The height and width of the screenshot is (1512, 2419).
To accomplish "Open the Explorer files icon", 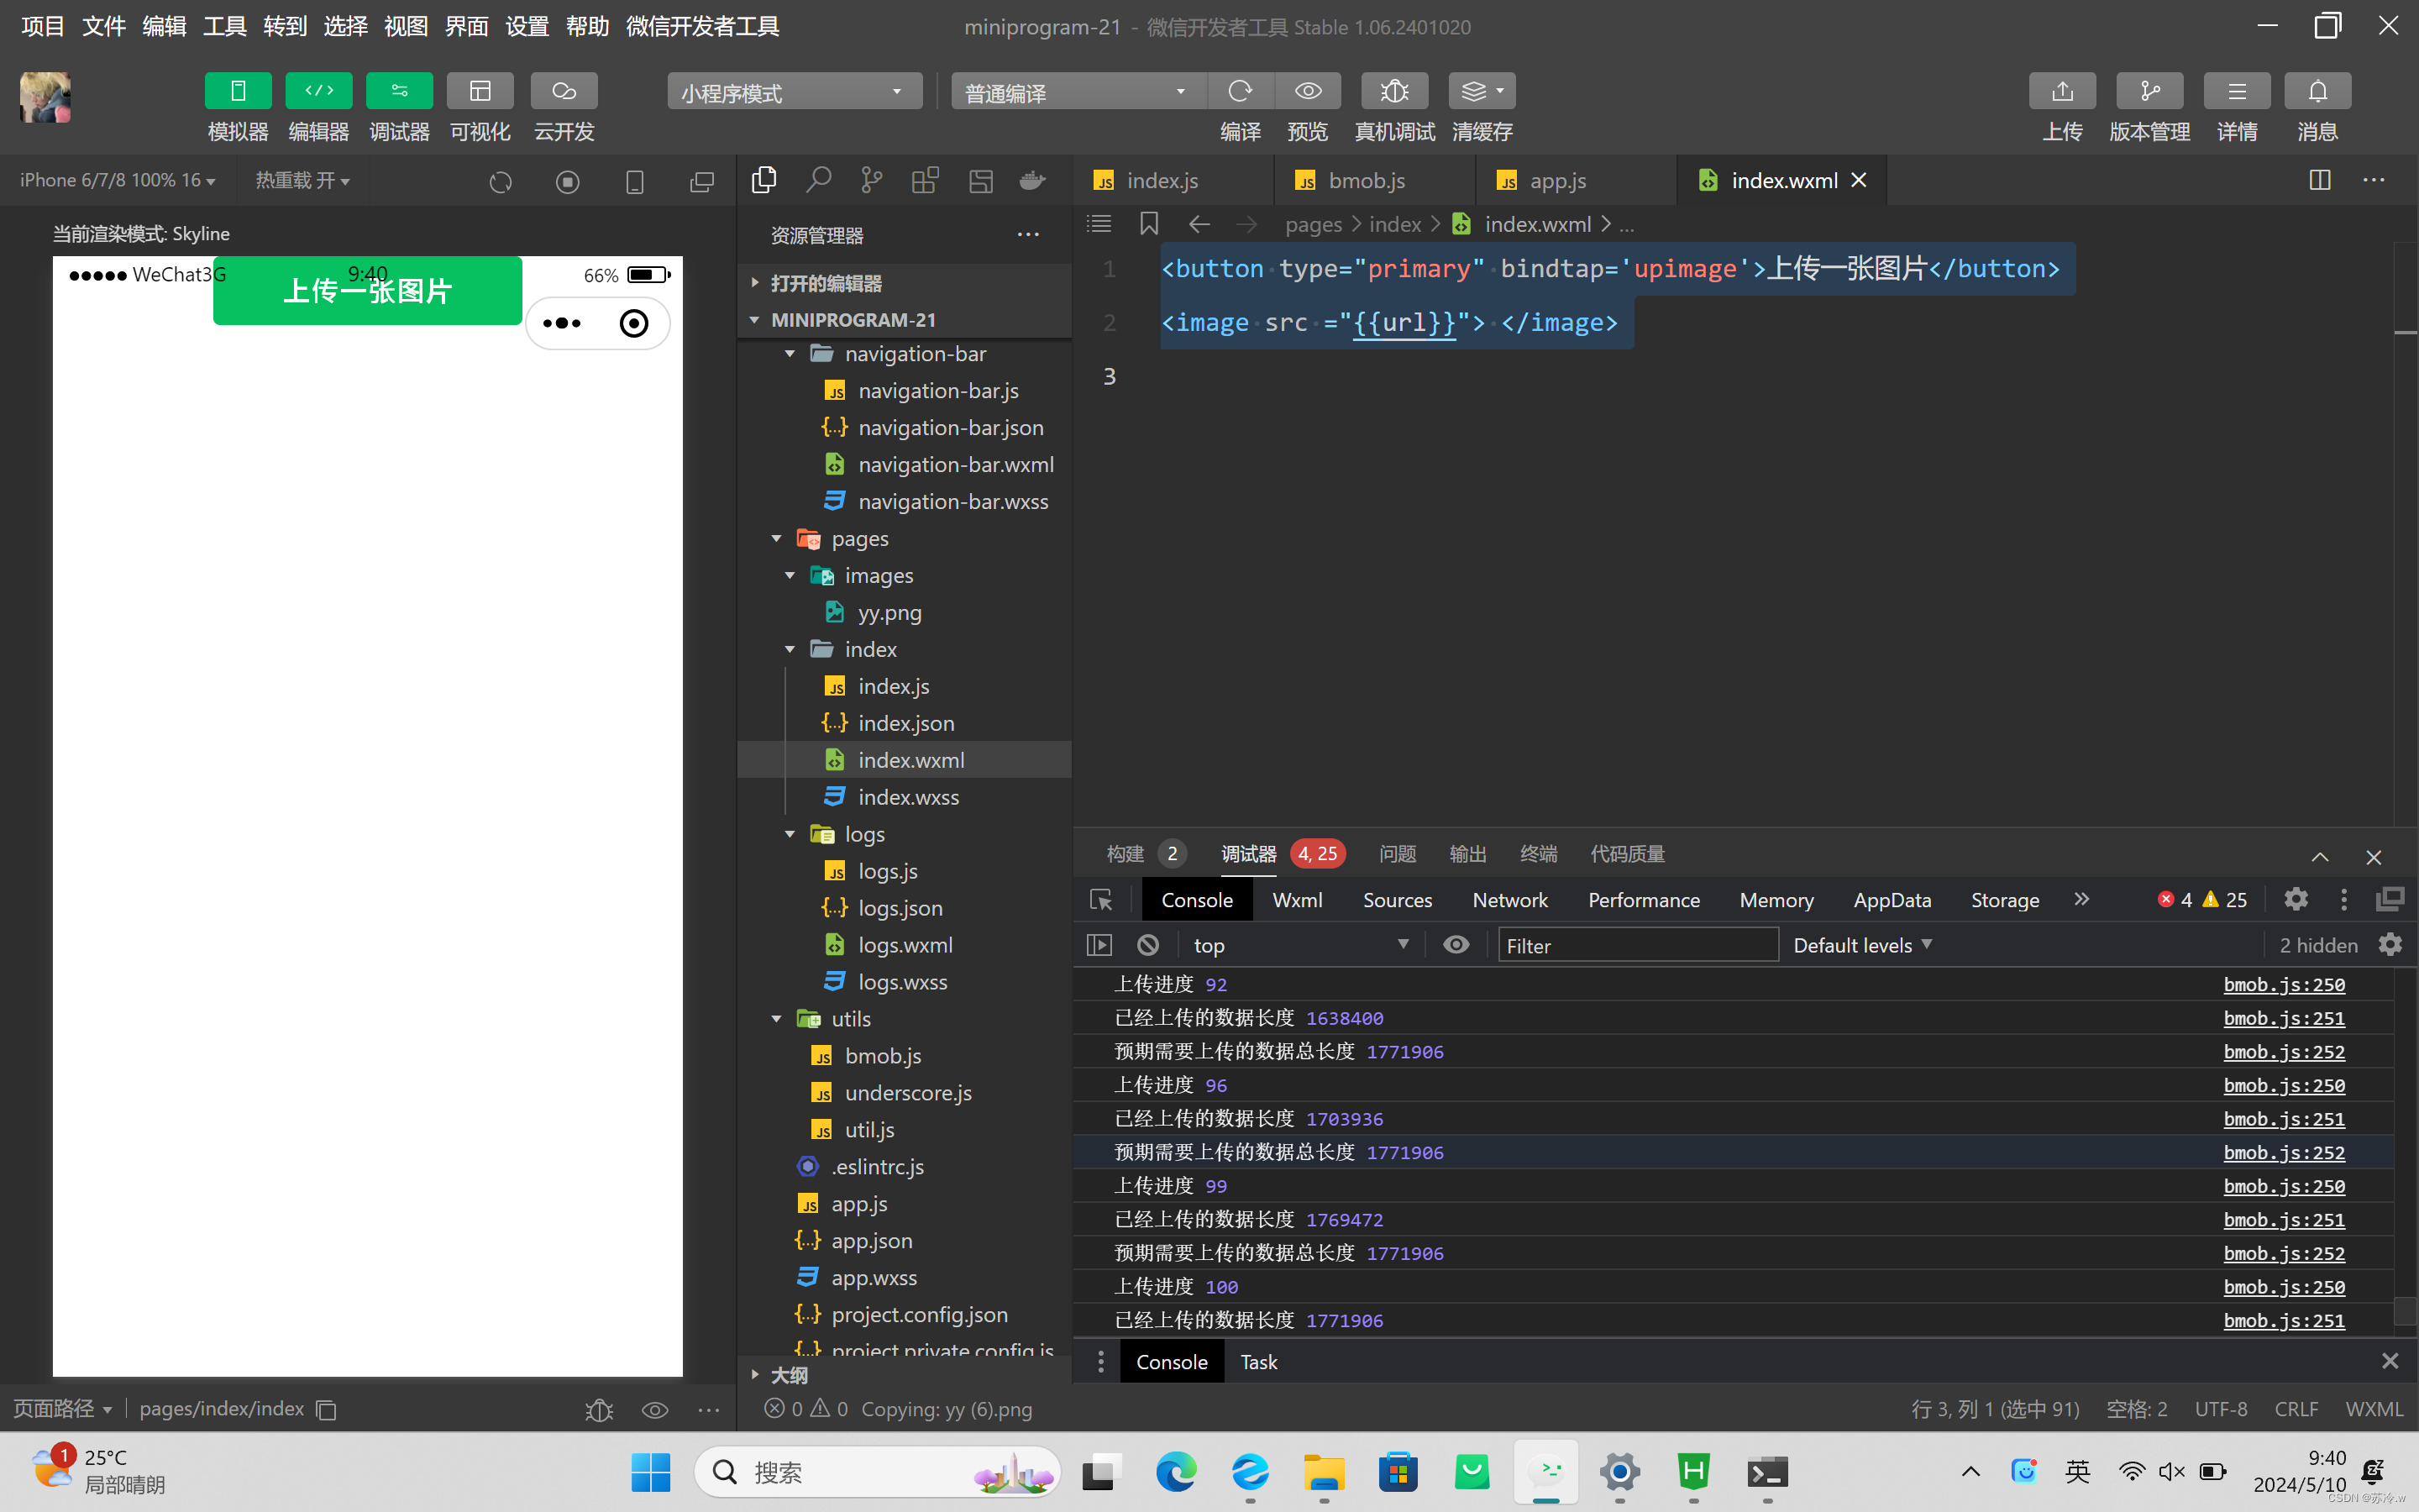I will 764,180.
